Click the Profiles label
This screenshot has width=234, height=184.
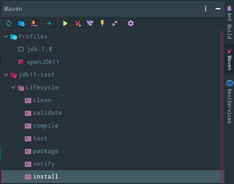pyautogui.click(x=33, y=37)
